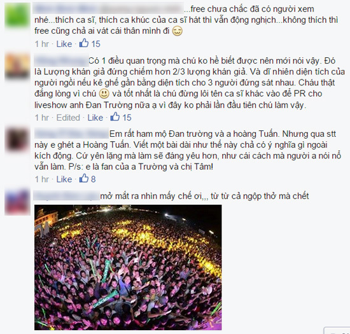Click the '1 hr' timestamp on Hoàng Tuấn comment

42,179
